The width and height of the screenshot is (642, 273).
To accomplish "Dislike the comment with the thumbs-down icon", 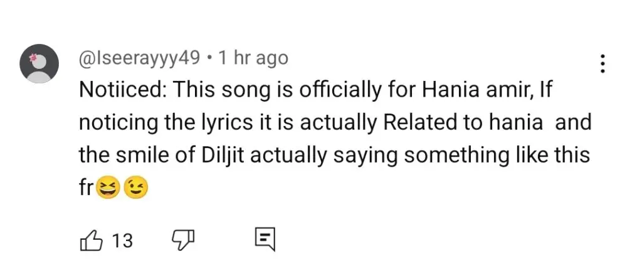I will point(182,239).
